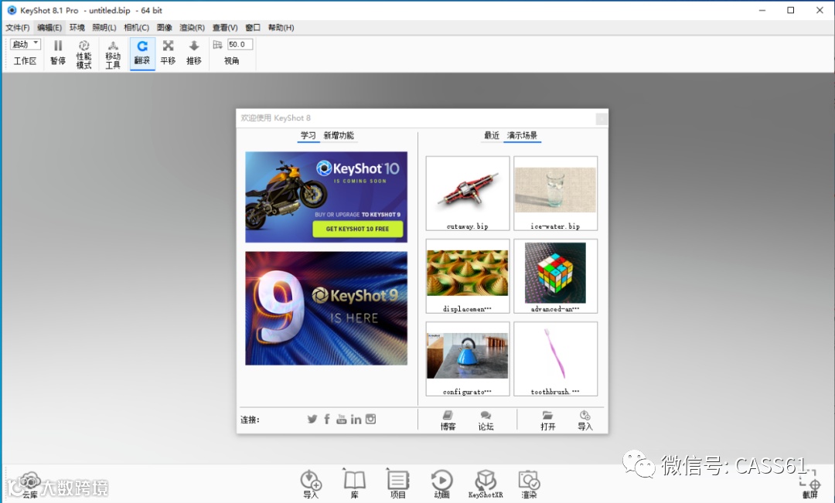Screen dimensions: 835x503
Task: Open the KeyShot 9 IS HERE banner
Action: tap(326, 308)
